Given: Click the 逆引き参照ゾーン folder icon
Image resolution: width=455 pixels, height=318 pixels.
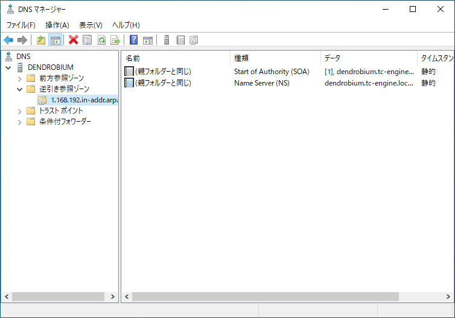Looking at the screenshot, I should tap(31, 89).
